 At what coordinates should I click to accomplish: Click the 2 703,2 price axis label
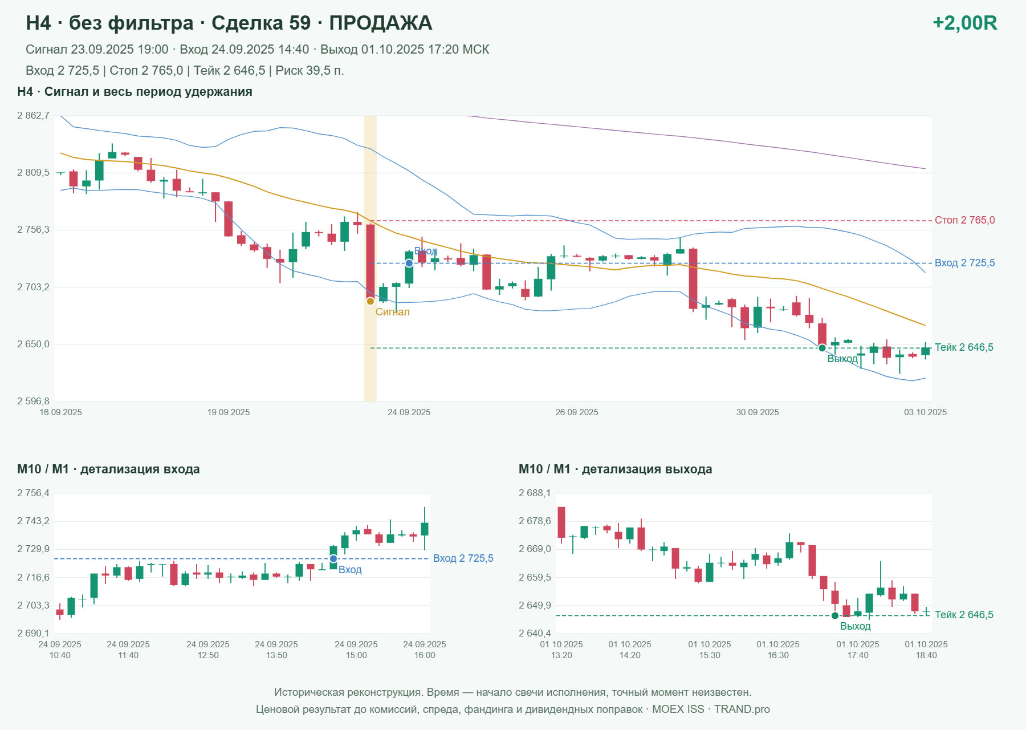click(33, 287)
